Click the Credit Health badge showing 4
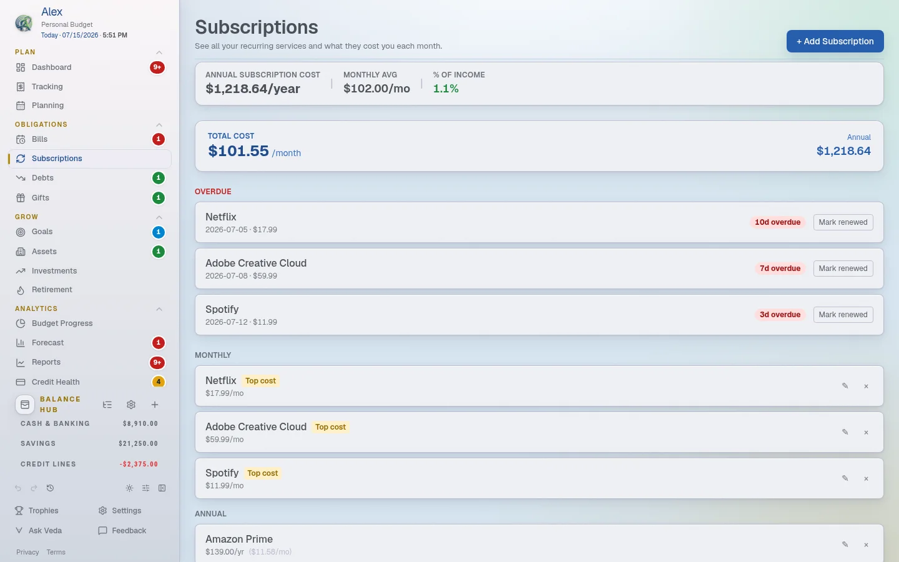 click(159, 382)
